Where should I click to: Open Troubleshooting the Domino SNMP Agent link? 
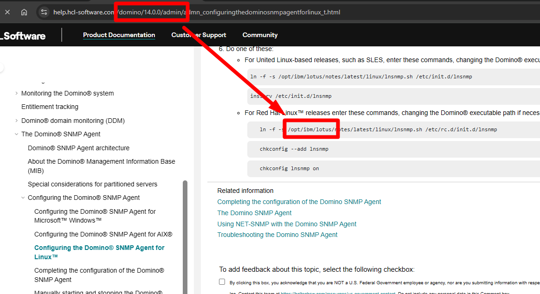tap(277, 235)
